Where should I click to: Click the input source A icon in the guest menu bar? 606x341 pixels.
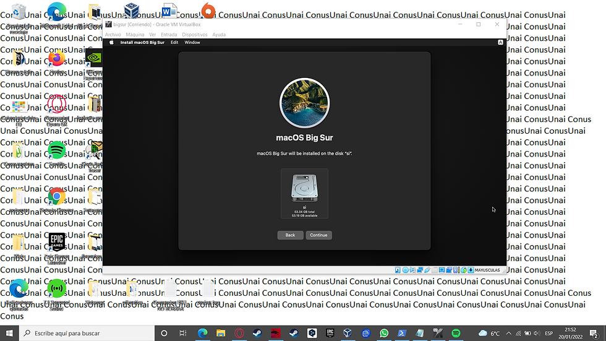pos(500,43)
